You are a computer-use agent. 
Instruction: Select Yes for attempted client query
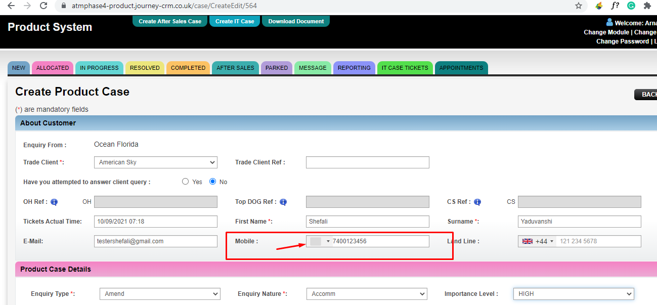[186, 182]
